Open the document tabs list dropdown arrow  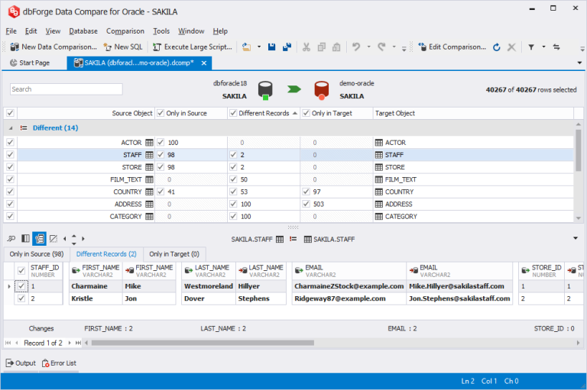pyautogui.click(x=579, y=63)
